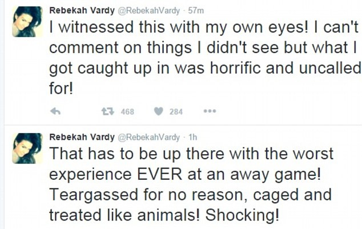Screen dimensions: 362x229
Task: Click Rebekah Vardy name on first tweet
Action: [x=82, y=11]
